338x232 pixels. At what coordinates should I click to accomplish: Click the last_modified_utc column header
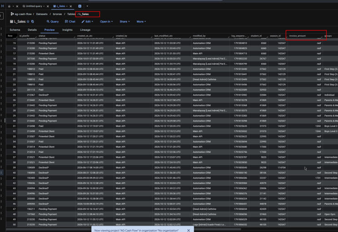tap(172, 36)
